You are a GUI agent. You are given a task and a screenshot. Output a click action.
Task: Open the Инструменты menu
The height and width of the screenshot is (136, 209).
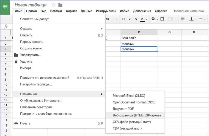[106, 11]
